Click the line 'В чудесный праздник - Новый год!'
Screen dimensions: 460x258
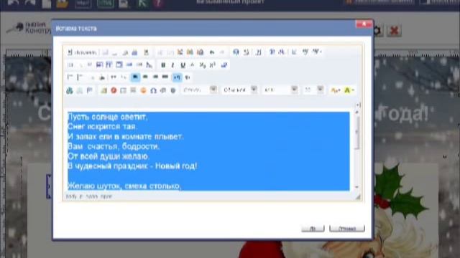pos(132,166)
